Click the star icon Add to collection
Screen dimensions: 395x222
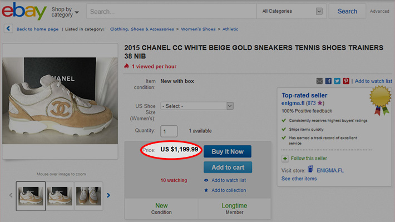click(x=206, y=190)
